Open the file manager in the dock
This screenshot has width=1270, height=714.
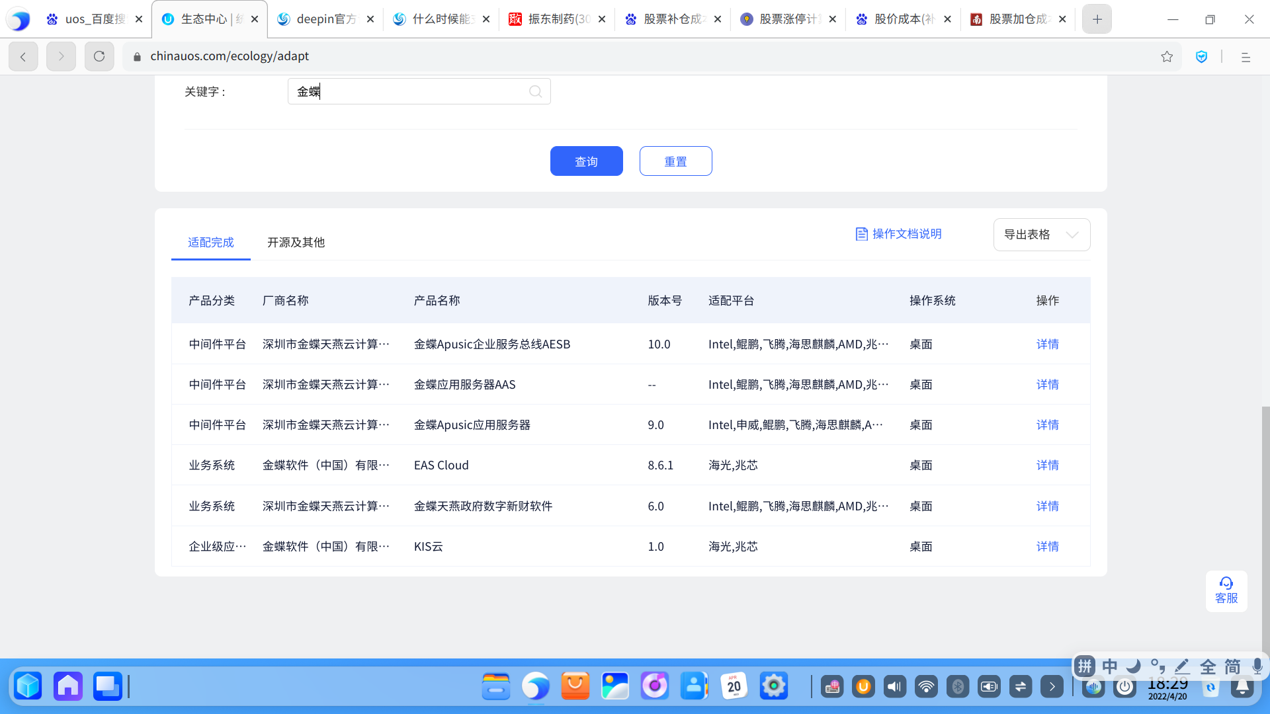(495, 686)
